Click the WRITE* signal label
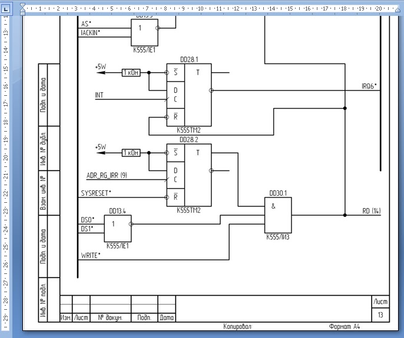The width and height of the screenshot is (404, 338). (x=91, y=256)
